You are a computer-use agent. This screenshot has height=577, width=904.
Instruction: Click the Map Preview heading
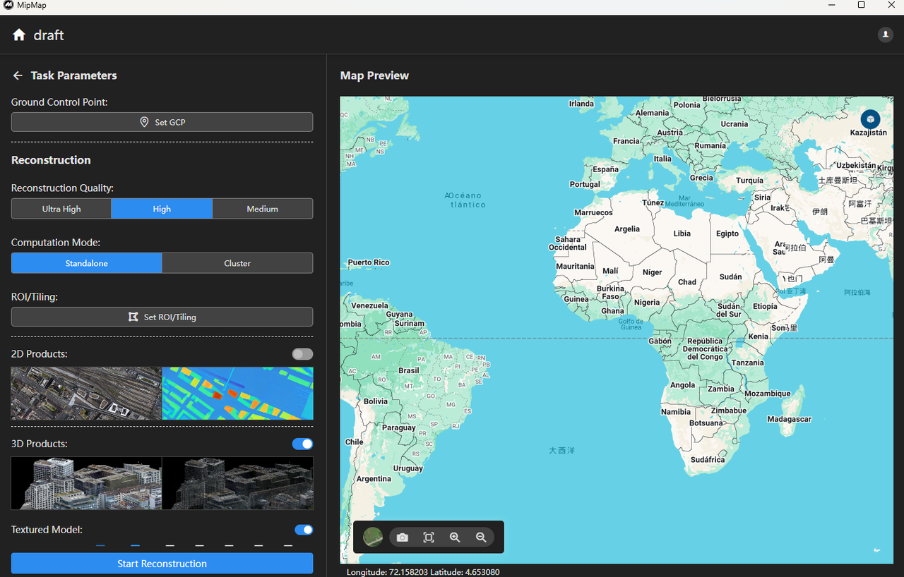click(x=374, y=75)
